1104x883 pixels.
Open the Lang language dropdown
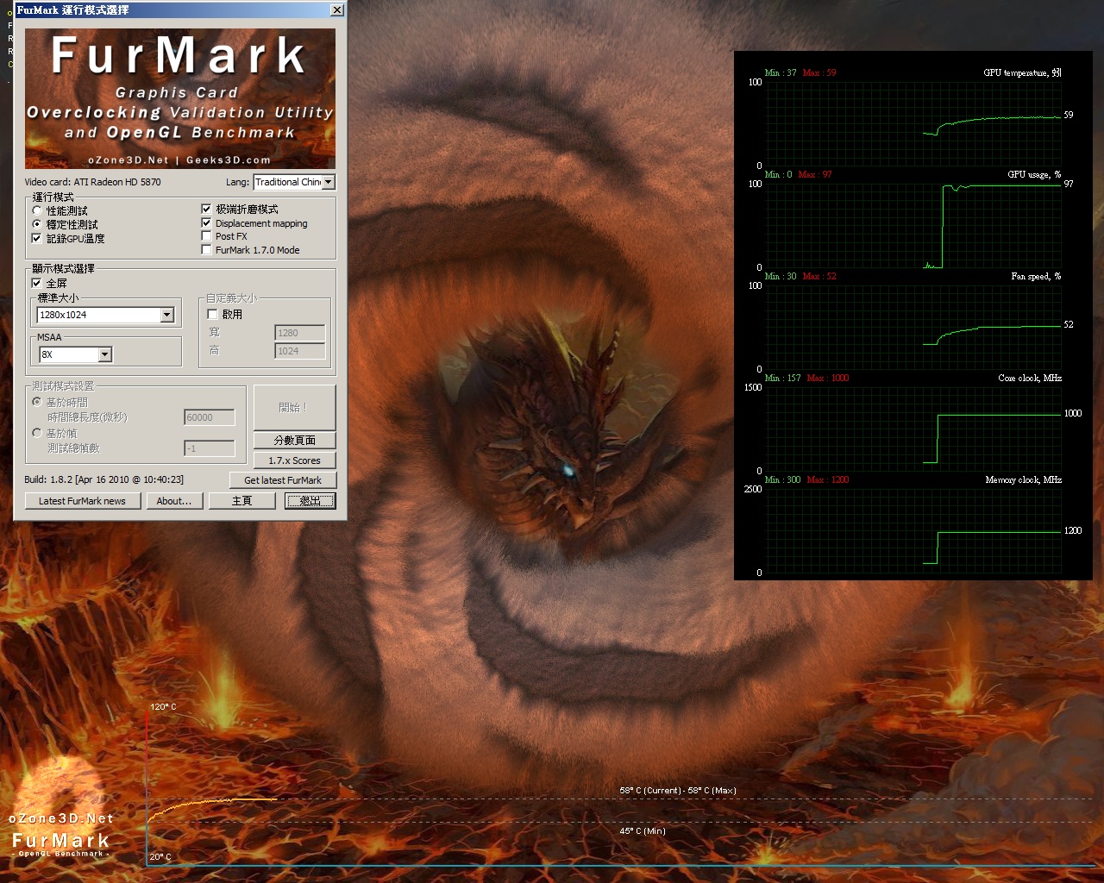[328, 182]
